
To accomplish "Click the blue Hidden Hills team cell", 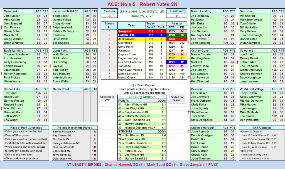I will (132, 35).
